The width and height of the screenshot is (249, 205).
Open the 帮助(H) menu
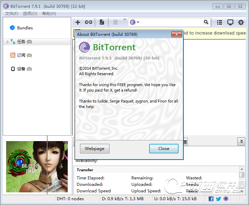49,13
